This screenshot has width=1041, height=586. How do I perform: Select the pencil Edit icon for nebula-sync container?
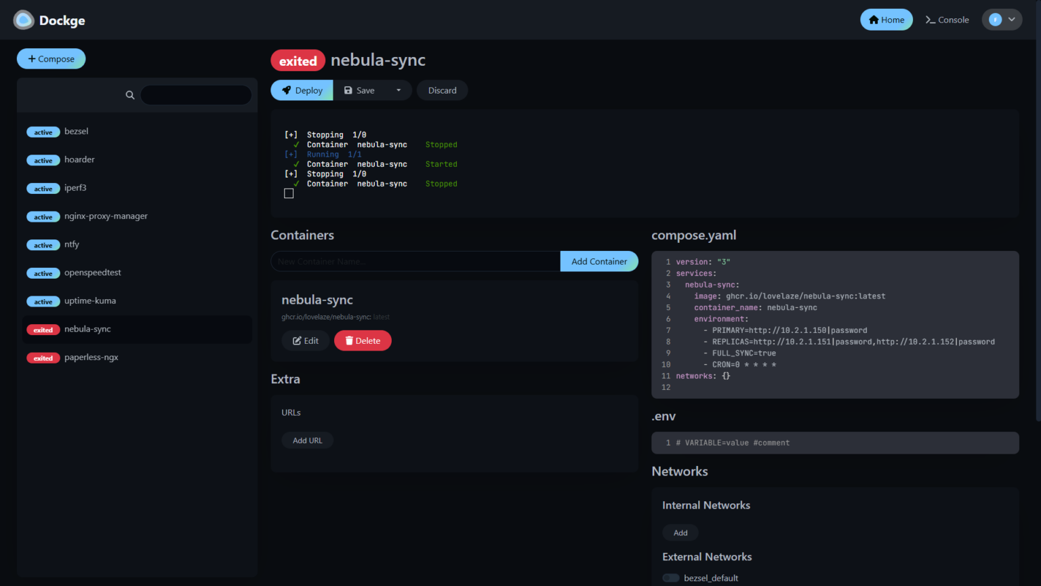tap(298, 340)
